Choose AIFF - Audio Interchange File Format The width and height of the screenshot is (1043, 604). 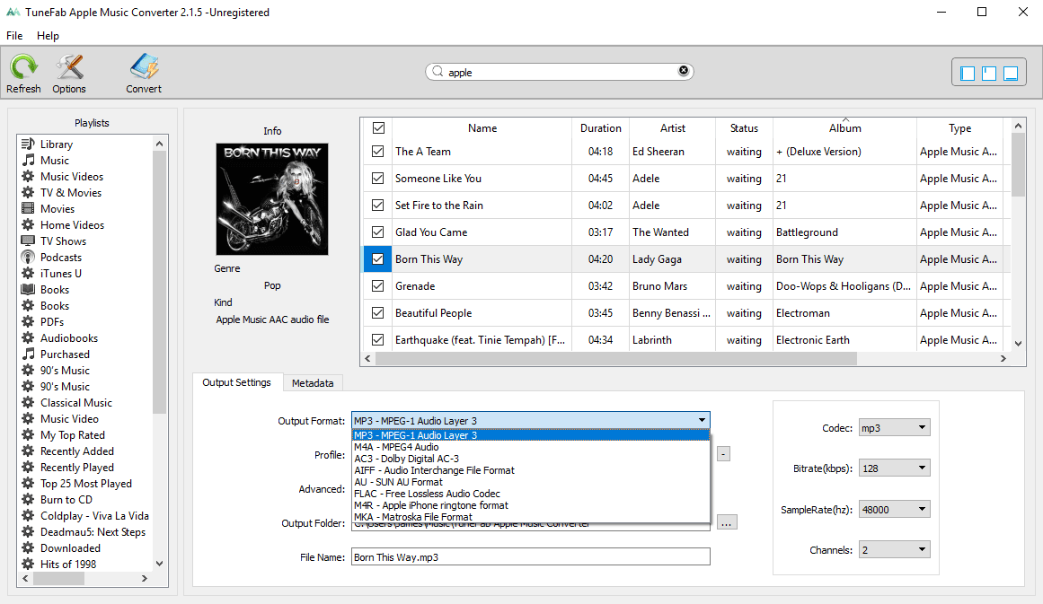(531, 470)
